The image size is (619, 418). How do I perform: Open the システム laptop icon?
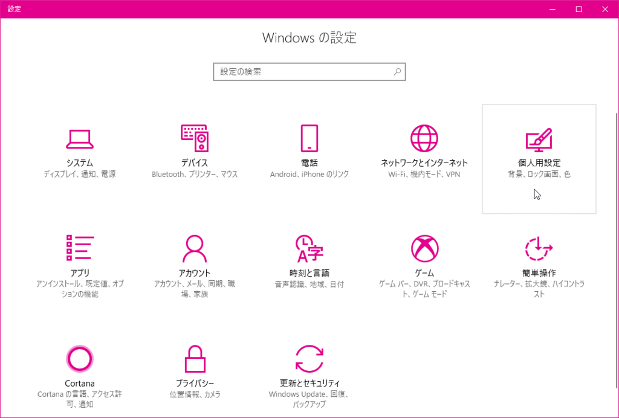(80, 139)
